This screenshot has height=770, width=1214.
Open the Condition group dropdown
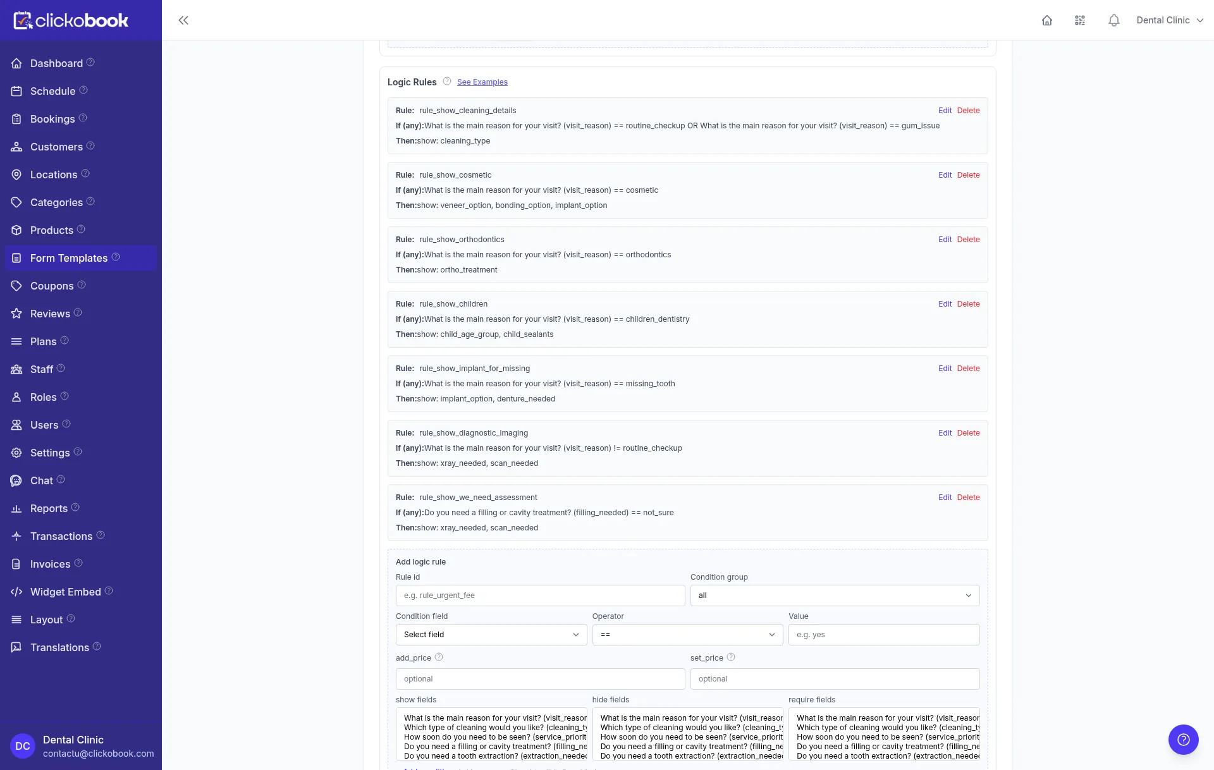pos(835,596)
